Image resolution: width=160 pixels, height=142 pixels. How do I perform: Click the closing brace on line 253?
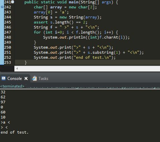click(25, 62)
